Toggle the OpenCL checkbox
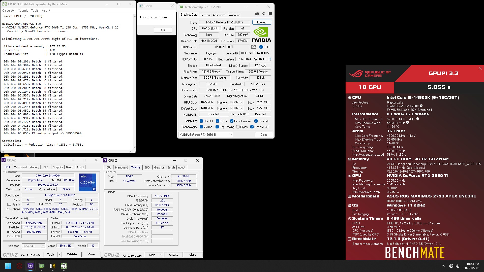484x272 pixels. click(x=201, y=121)
